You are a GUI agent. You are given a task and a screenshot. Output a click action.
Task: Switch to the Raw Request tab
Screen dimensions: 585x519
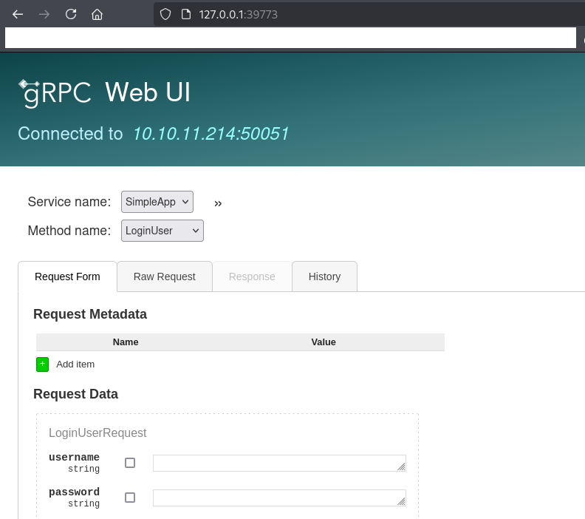(x=164, y=277)
